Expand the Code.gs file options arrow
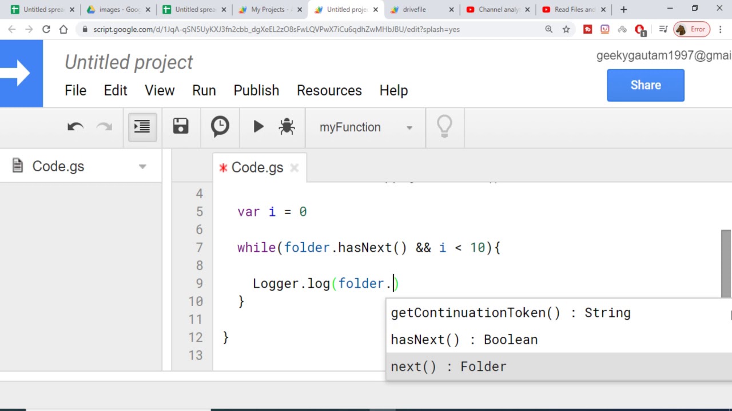 (x=142, y=167)
